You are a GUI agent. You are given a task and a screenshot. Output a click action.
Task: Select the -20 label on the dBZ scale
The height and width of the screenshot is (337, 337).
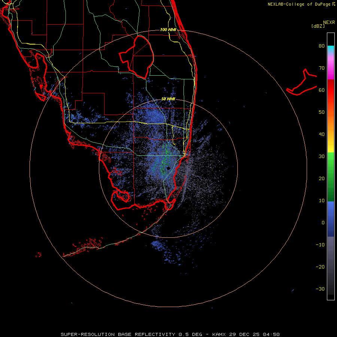pyautogui.click(x=320, y=267)
